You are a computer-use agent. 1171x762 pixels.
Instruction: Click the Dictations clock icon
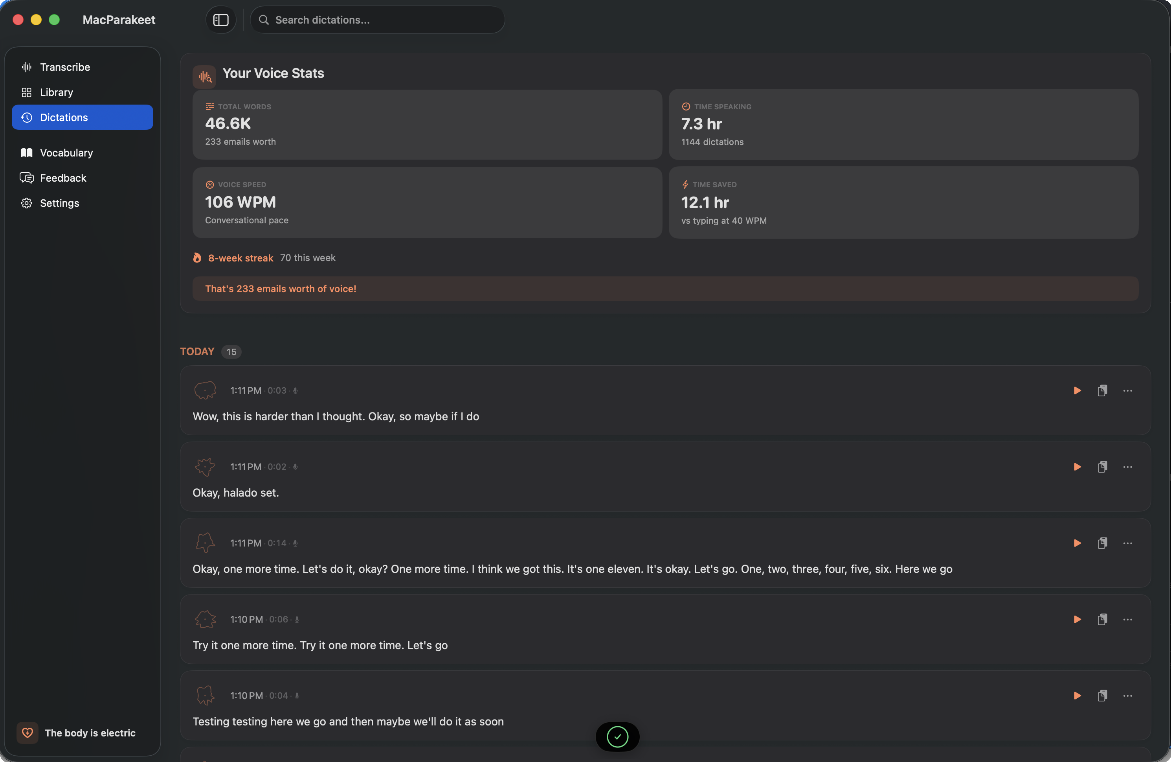[27, 117]
